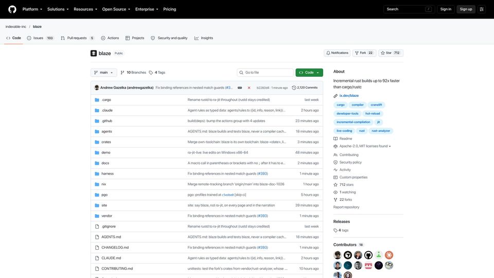Open the CLAUDE.md file icon
Screen dimensions: 494x278
point(97,258)
